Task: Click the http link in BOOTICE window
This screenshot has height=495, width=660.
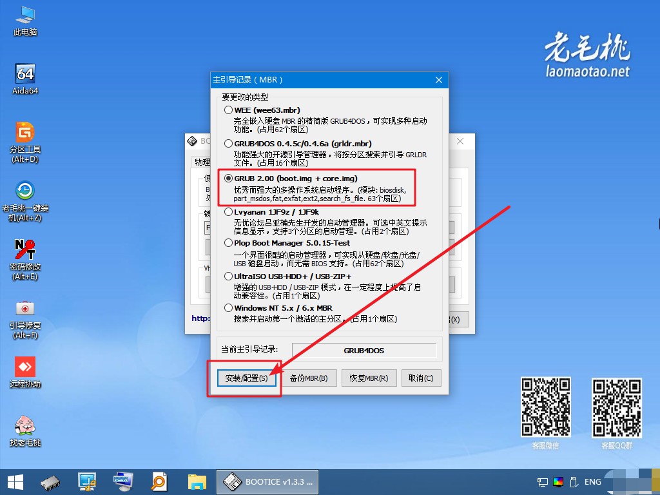Action: pos(201,318)
